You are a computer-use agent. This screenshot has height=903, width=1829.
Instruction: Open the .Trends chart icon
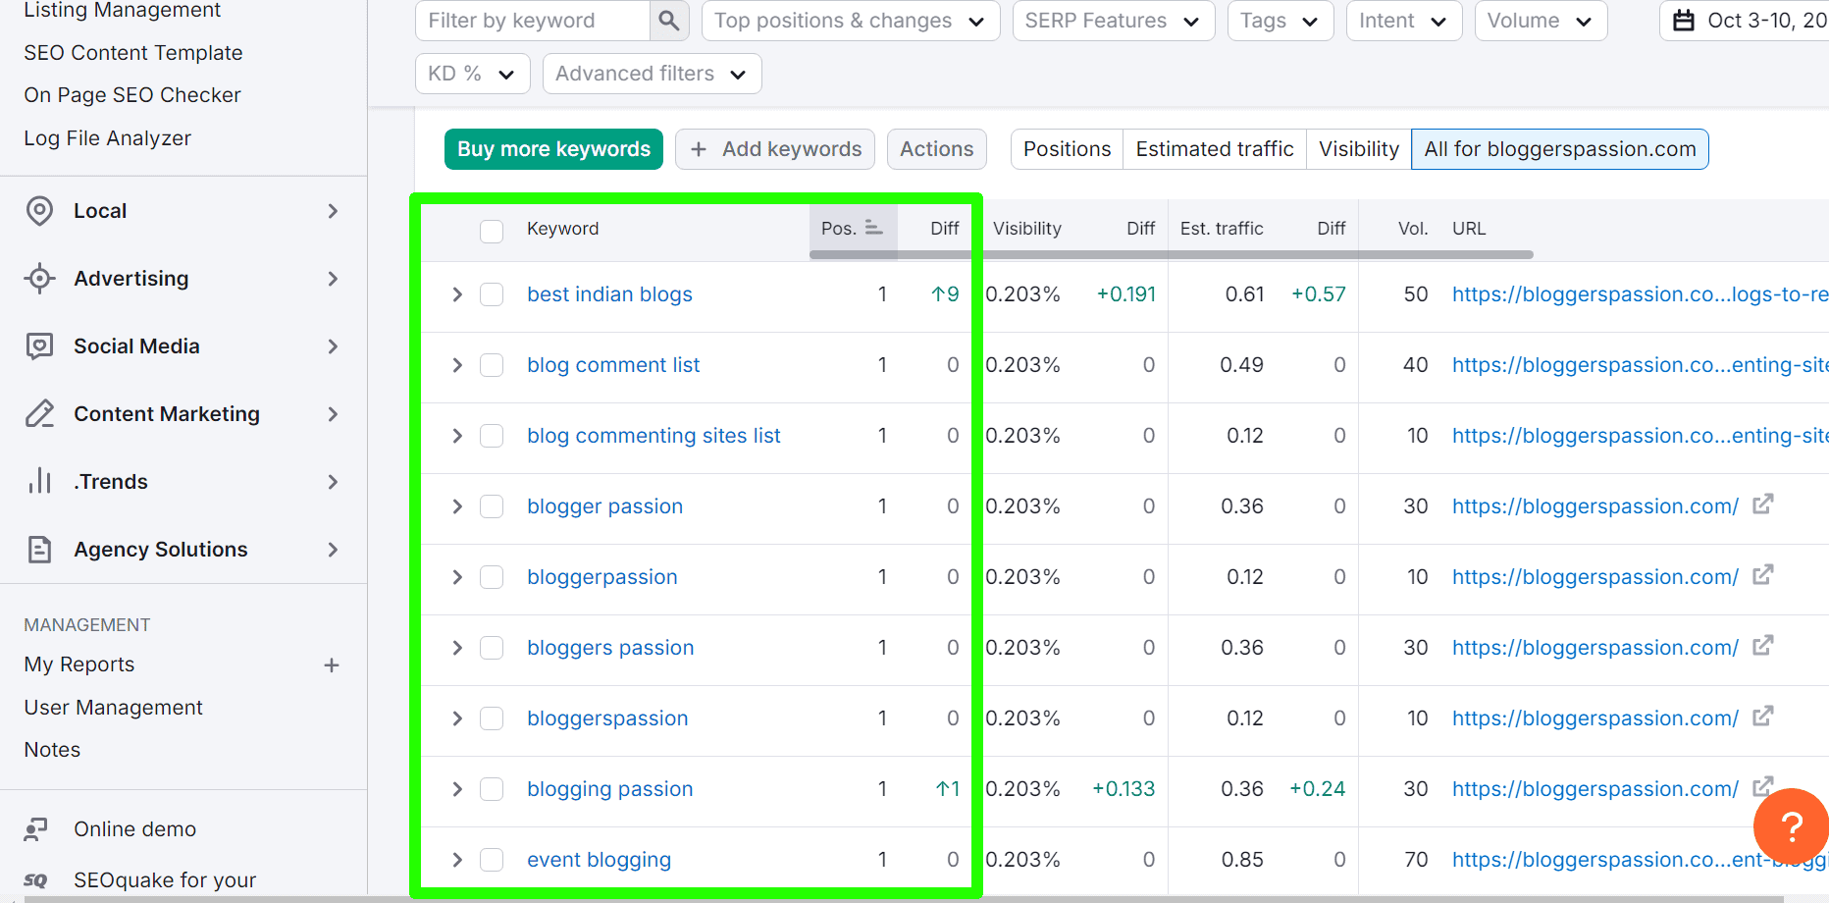(x=39, y=481)
